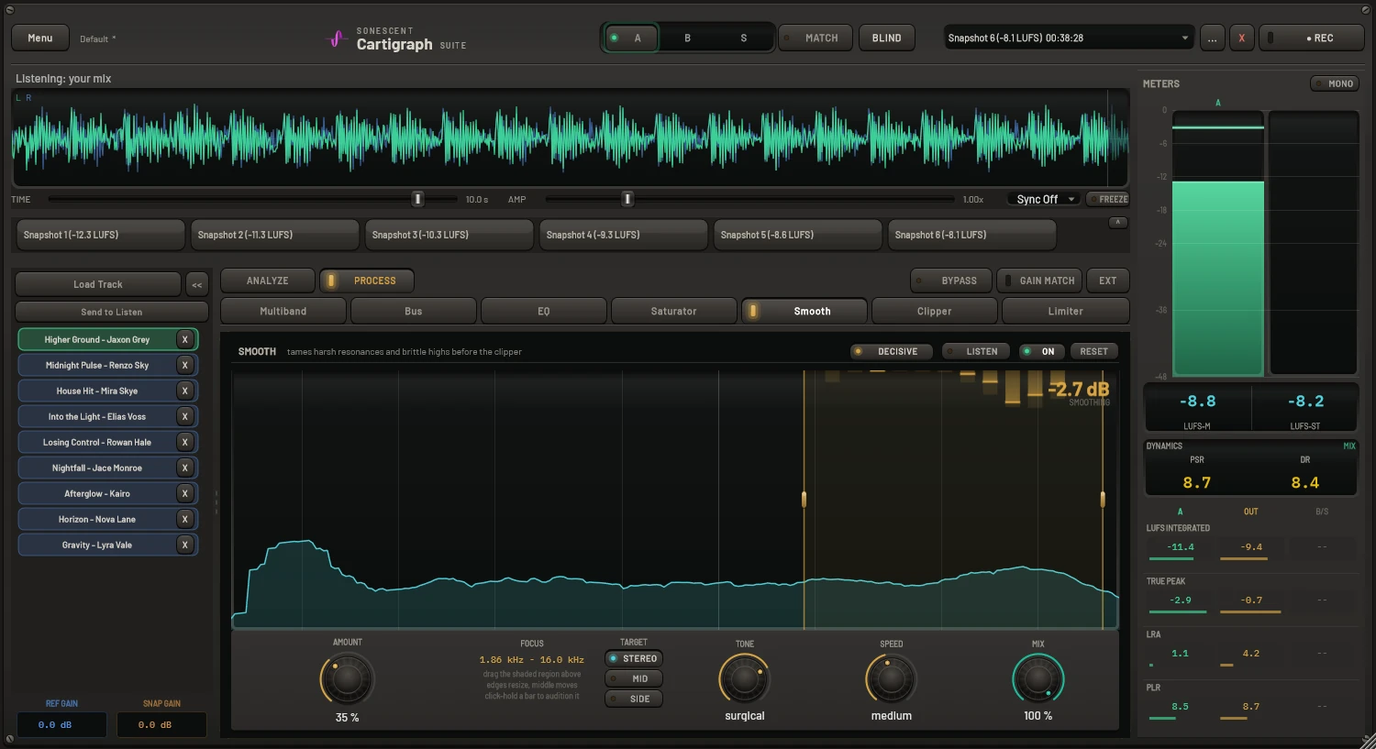Toggle GAIN MATCH
This screenshot has height=749, width=1376.
[1040, 281]
